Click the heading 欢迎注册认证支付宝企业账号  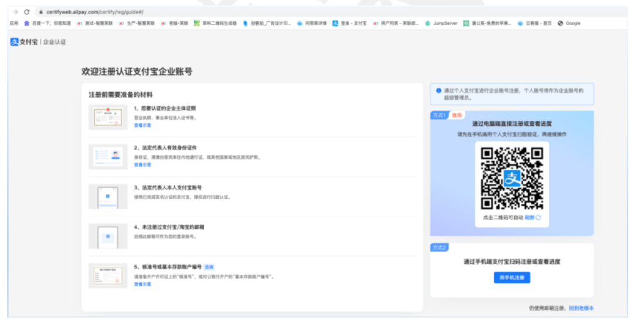(x=137, y=72)
